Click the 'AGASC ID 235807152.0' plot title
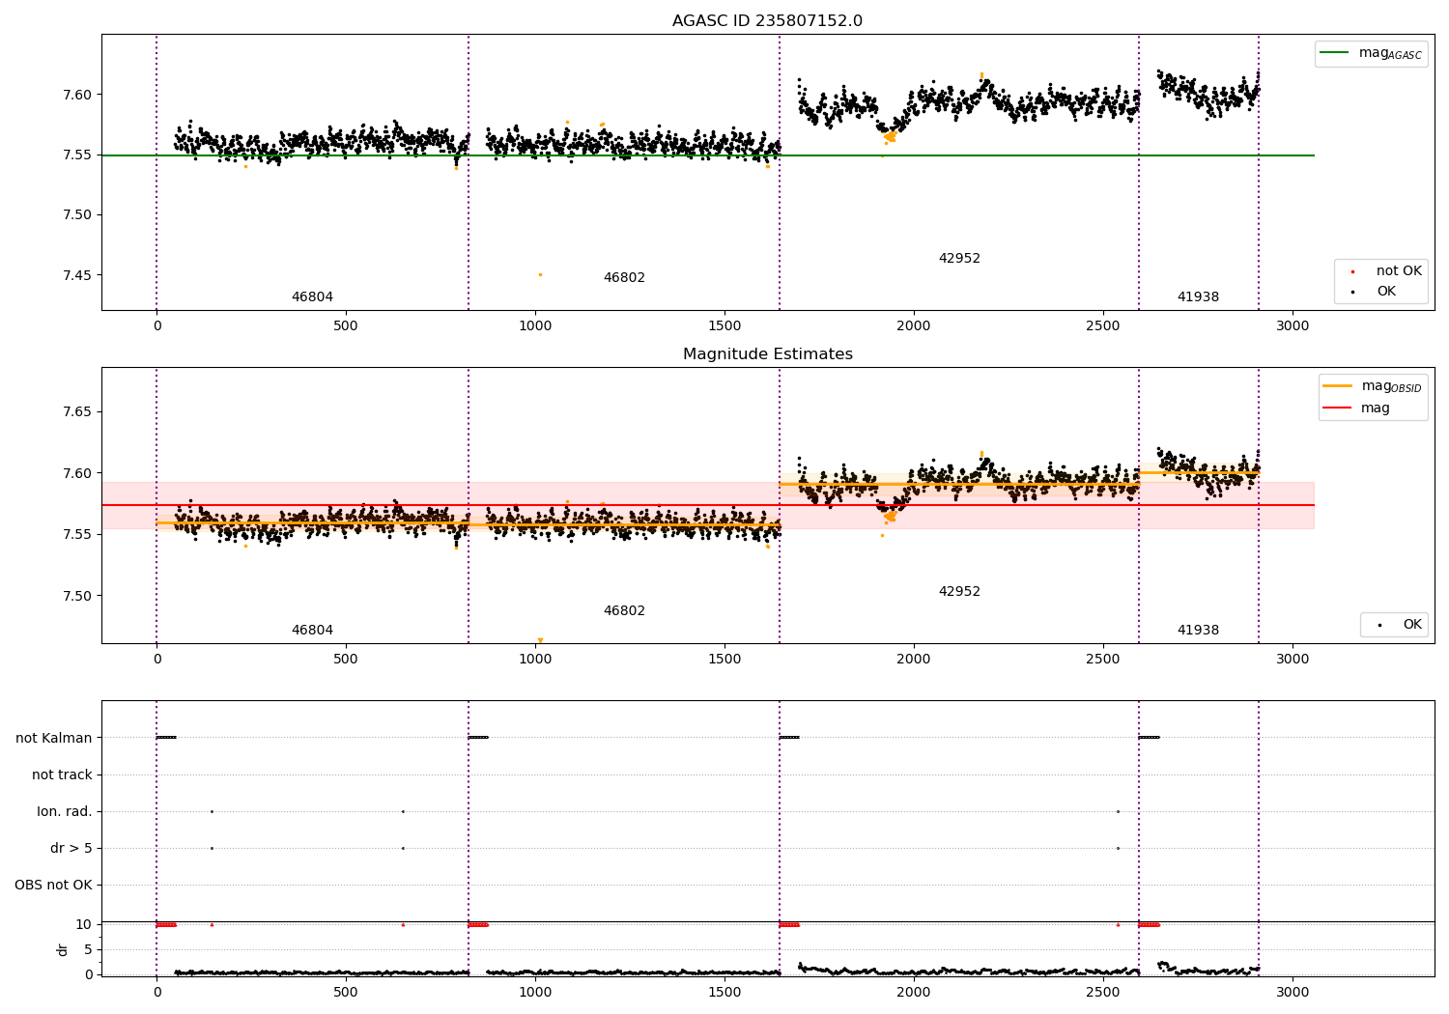 [x=767, y=21]
